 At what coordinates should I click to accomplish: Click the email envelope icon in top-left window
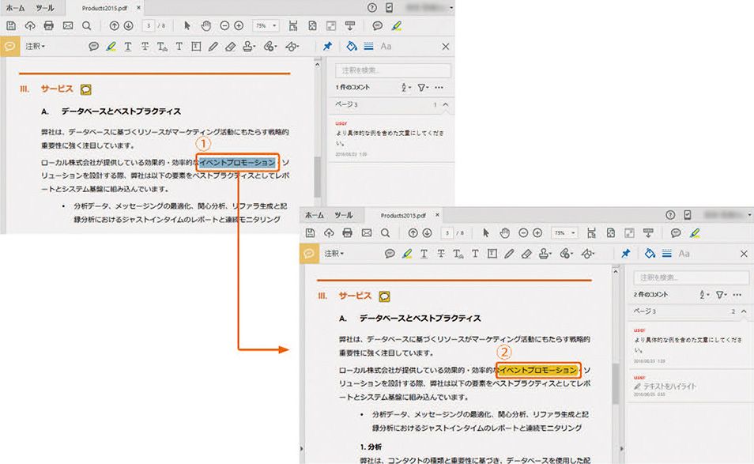(x=68, y=26)
